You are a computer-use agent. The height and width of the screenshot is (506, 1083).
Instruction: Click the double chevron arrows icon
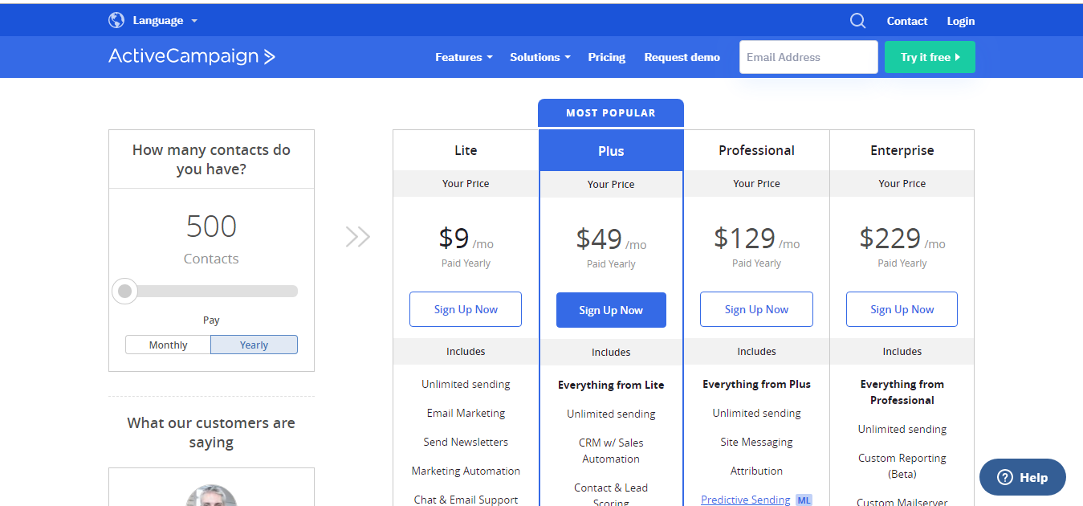358,236
